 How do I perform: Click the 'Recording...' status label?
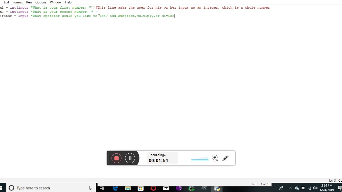point(157,155)
